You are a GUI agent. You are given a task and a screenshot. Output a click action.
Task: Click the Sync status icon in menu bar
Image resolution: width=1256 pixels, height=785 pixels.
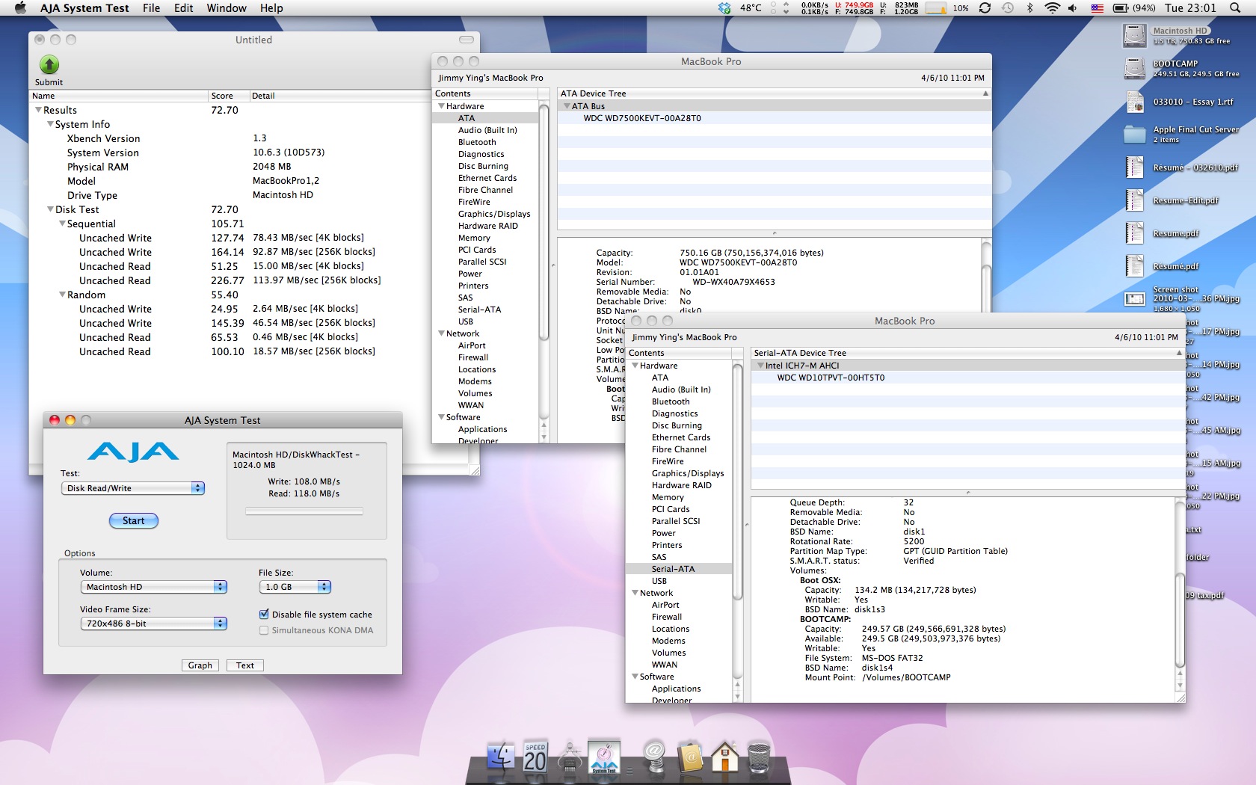click(985, 8)
